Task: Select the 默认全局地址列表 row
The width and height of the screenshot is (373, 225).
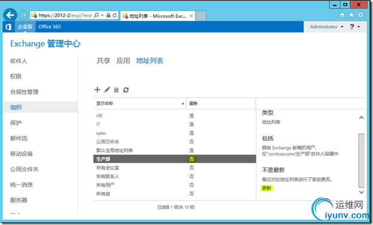Action: [x=175, y=150]
